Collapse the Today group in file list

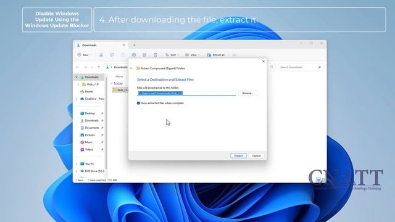point(111,83)
